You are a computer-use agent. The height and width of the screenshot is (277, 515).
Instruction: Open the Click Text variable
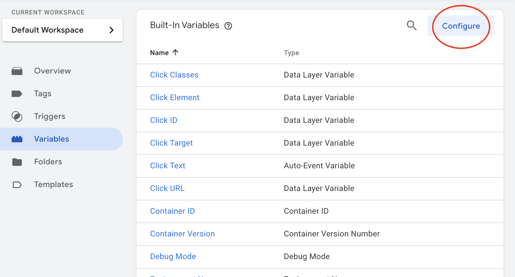[167, 166]
